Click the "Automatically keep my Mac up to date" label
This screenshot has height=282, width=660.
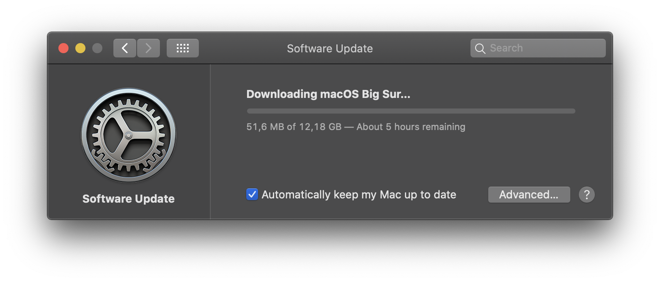point(359,195)
